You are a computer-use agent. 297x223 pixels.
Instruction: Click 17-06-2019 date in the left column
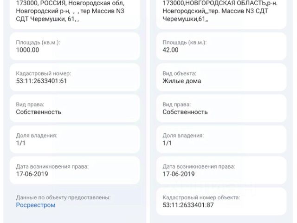point(32,174)
